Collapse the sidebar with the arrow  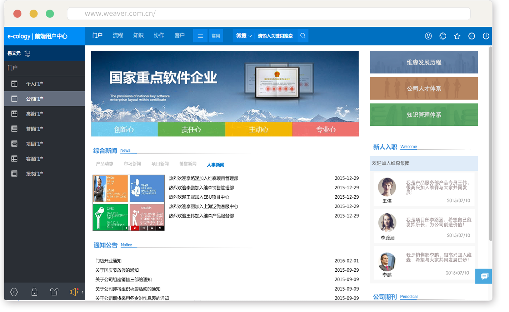tap(82, 292)
